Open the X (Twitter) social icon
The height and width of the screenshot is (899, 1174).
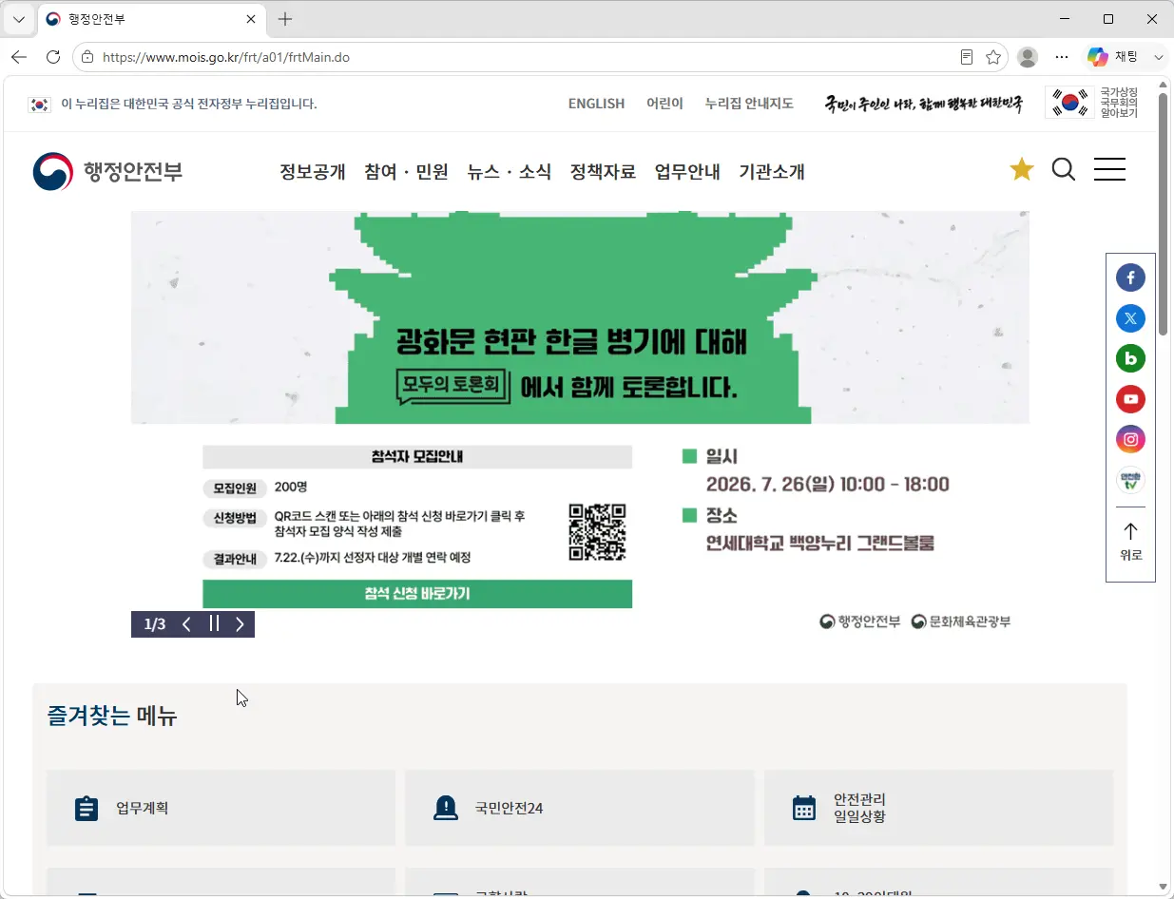[1130, 318]
